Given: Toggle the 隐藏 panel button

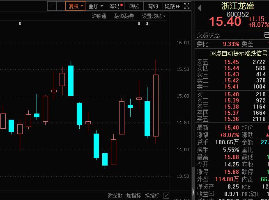Looking at the screenshot, I should click(x=172, y=6).
